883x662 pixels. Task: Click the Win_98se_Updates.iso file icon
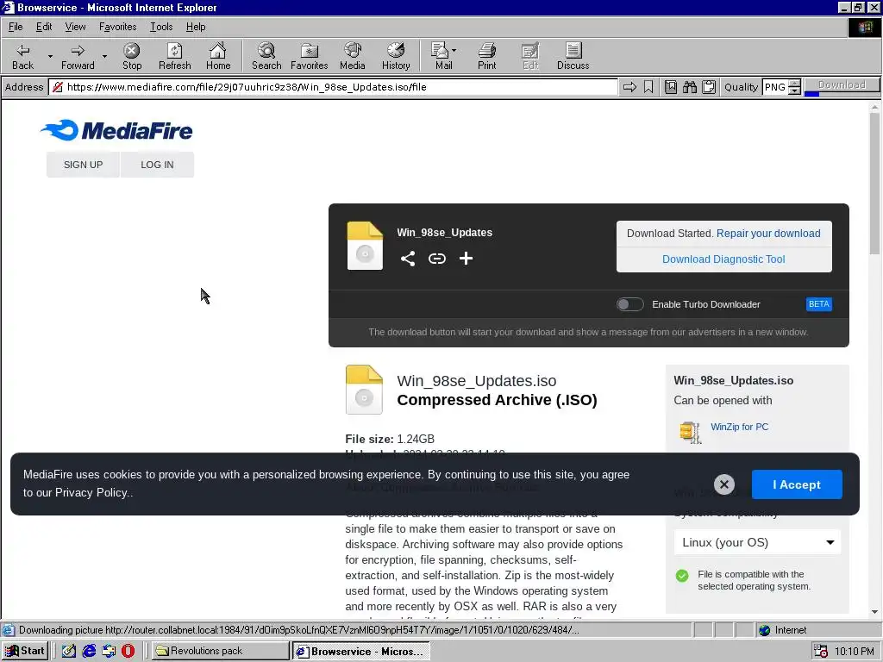click(364, 390)
